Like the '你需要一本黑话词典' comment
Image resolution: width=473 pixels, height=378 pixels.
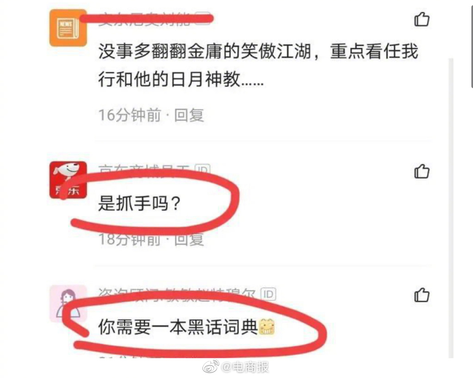click(x=422, y=295)
